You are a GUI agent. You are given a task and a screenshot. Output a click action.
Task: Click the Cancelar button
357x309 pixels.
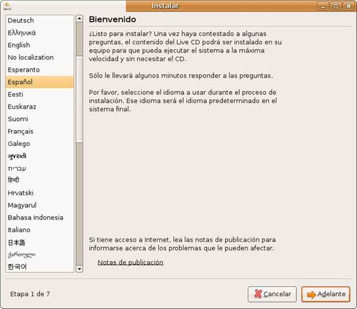(x=272, y=294)
